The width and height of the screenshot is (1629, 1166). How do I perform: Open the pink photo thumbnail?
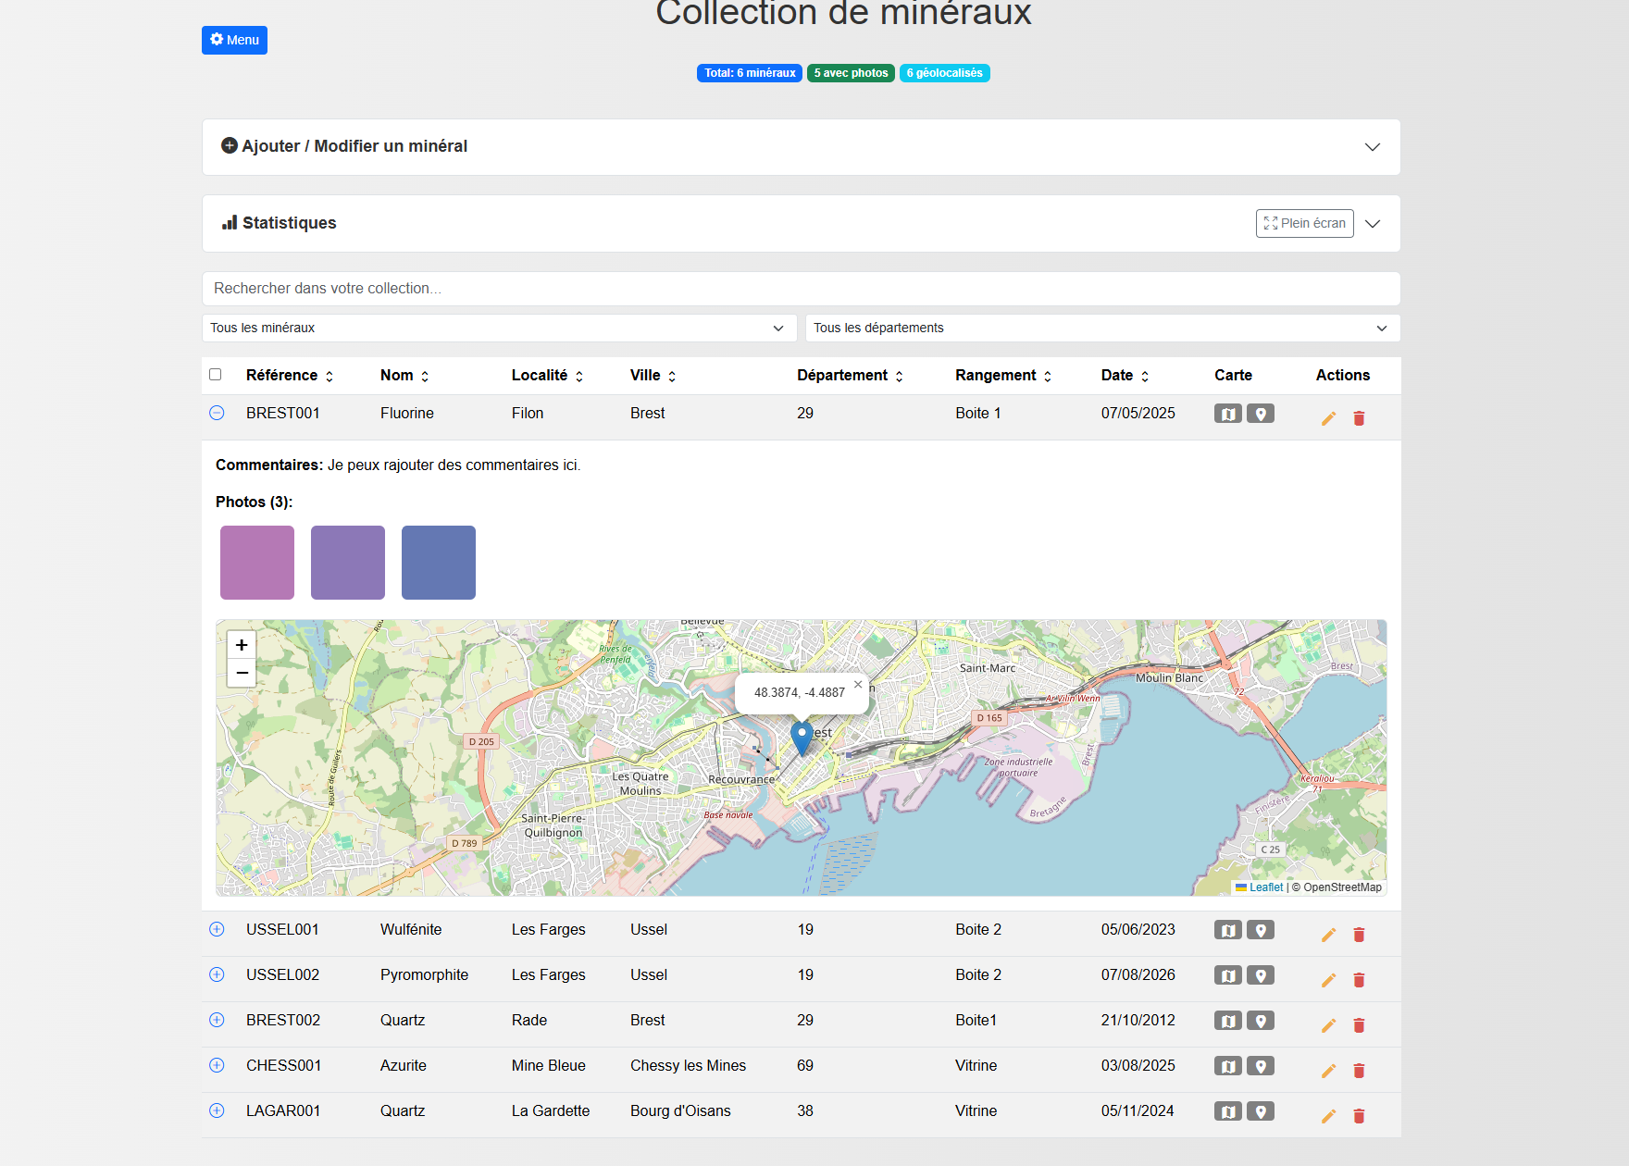tap(257, 563)
